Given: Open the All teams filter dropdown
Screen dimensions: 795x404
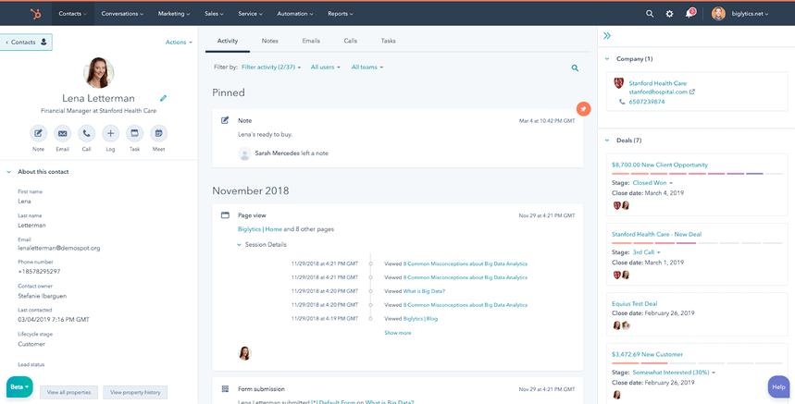Looking at the screenshot, I should coord(367,67).
